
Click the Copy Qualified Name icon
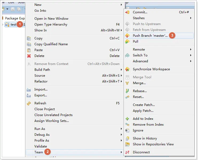[x=29, y=44]
